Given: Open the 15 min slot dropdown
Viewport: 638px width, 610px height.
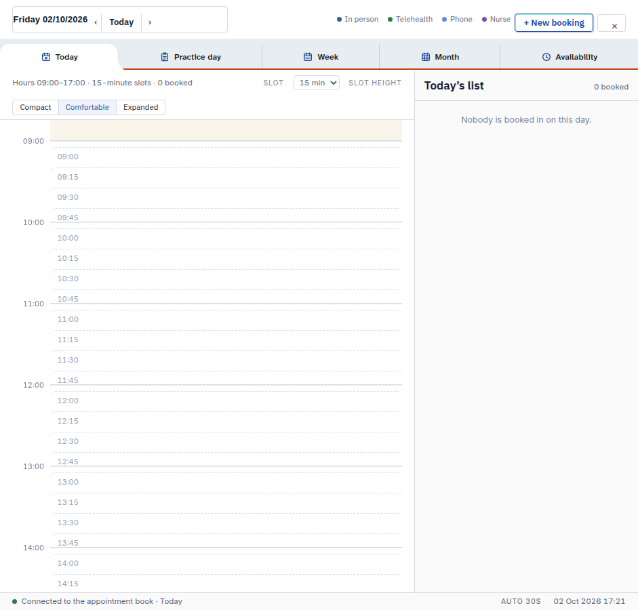Looking at the screenshot, I should [x=317, y=83].
